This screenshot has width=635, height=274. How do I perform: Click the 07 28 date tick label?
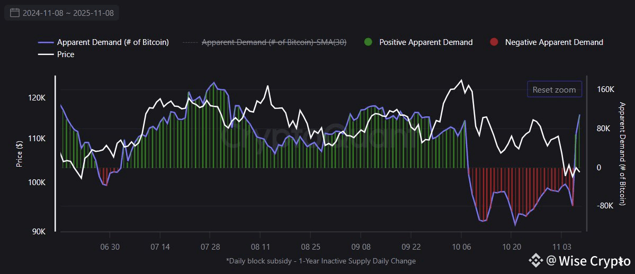pyautogui.click(x=210, y=246)
